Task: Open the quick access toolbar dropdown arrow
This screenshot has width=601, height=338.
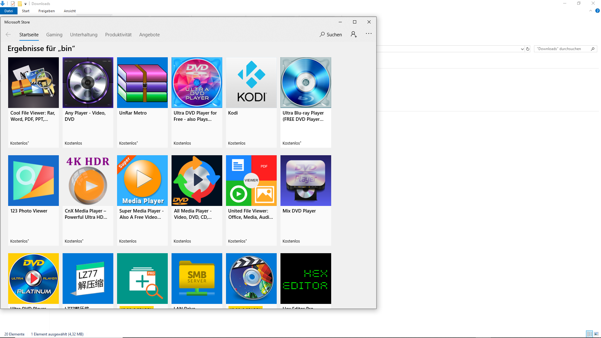Action: 26,4
